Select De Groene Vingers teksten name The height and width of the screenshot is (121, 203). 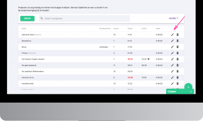(x=33, y=59)
